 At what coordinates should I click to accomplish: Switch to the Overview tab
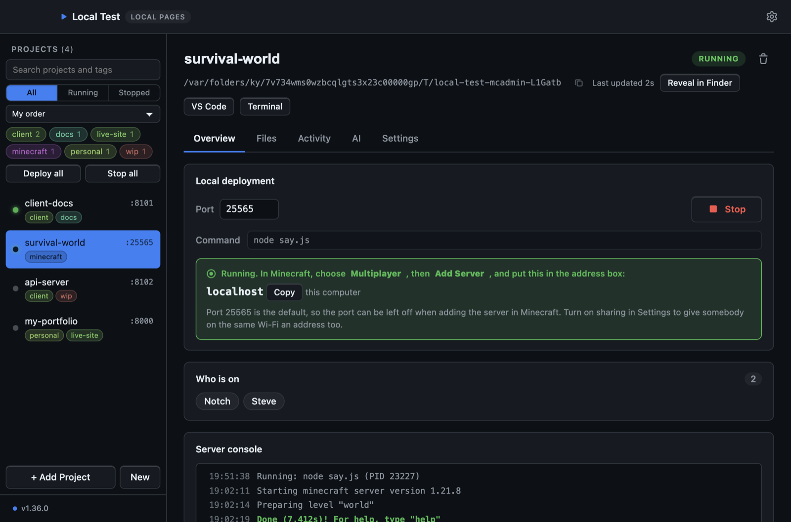click(214, 139)
